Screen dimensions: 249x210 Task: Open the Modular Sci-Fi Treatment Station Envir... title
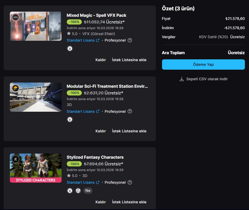pyautogui.click(x=107, y=86)
